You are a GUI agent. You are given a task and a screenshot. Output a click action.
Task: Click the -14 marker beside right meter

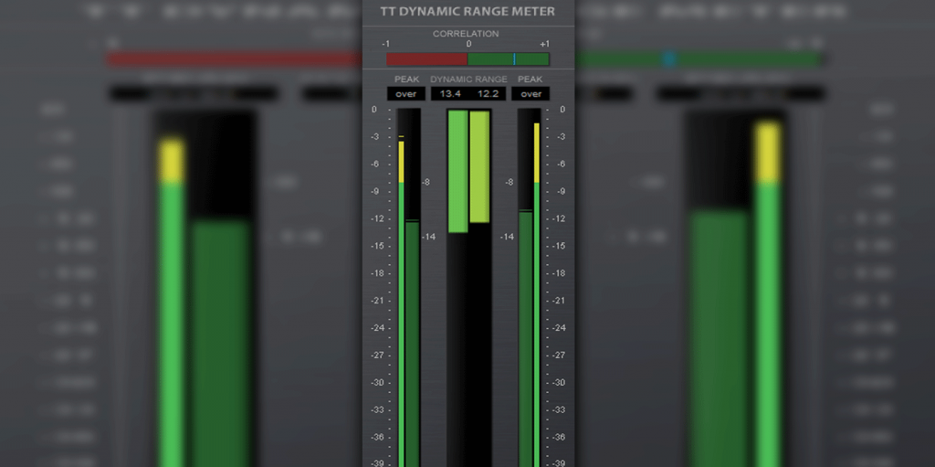(507, 237)
